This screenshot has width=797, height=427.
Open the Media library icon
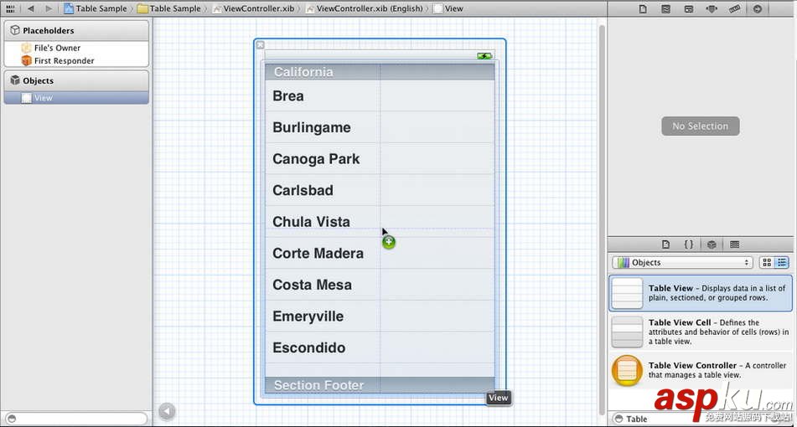[x=734, y=244]
